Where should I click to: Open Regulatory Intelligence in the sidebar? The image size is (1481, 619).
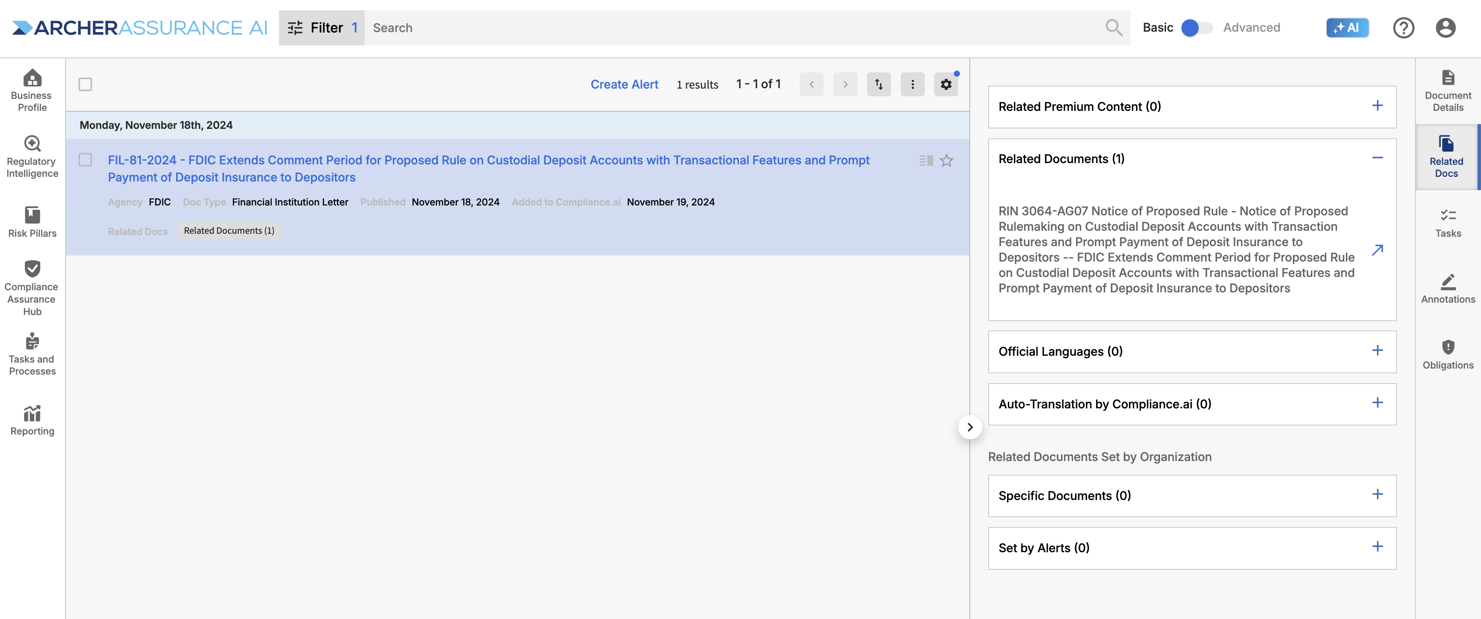32,156
